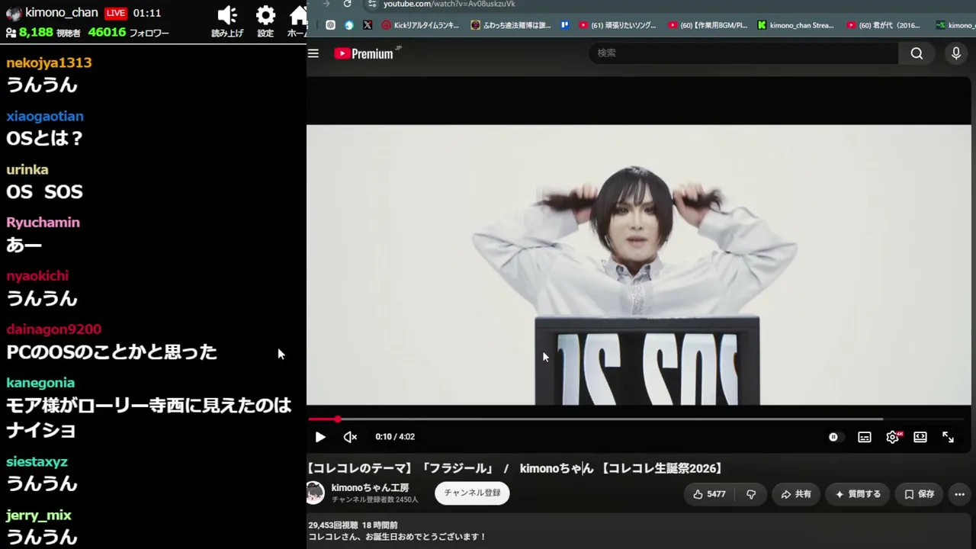Open the (60)【作業用BGM bookmark

coord(708,25)
